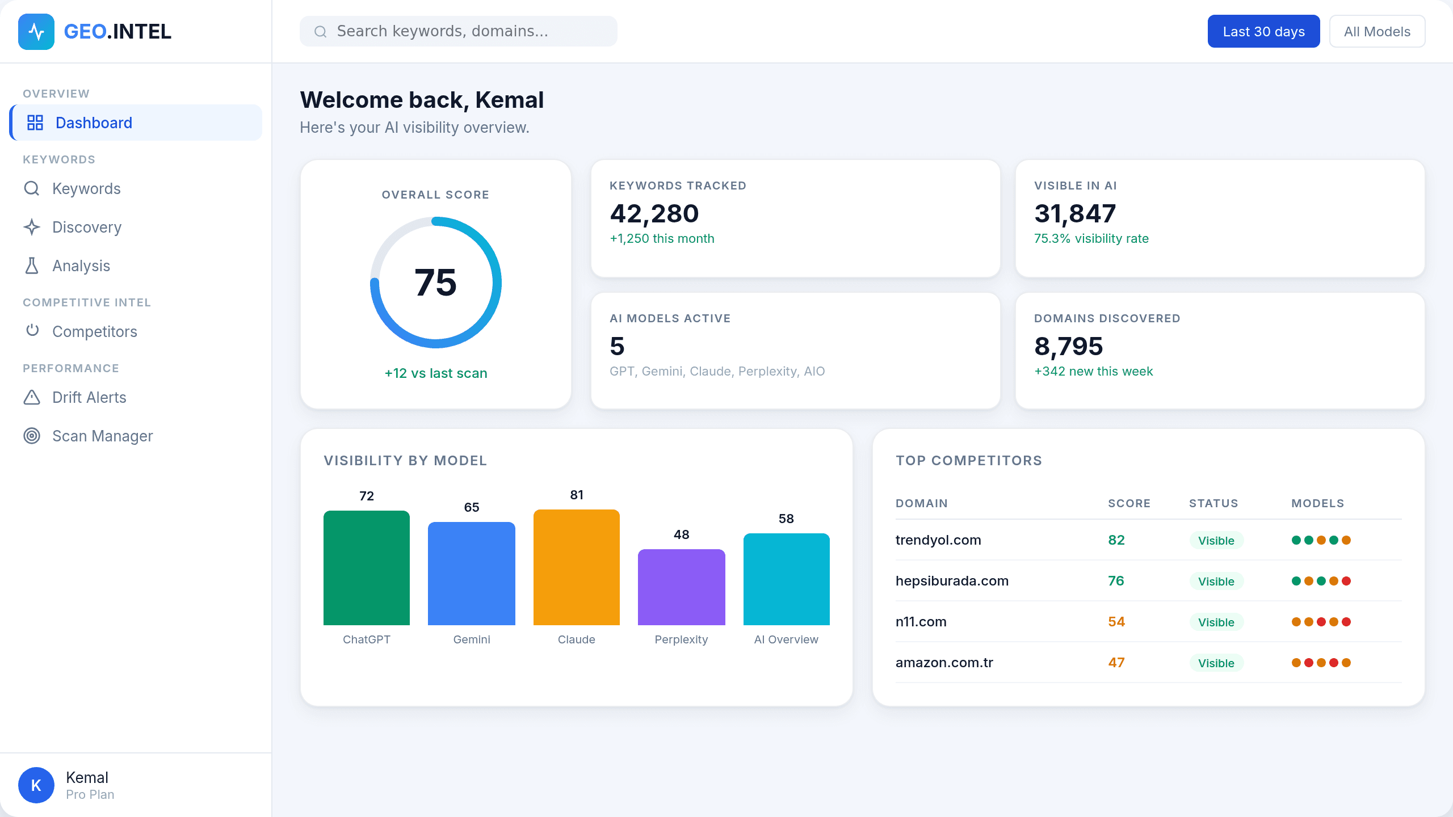Toggle the last model dot for n11.com

point(1346,621)
